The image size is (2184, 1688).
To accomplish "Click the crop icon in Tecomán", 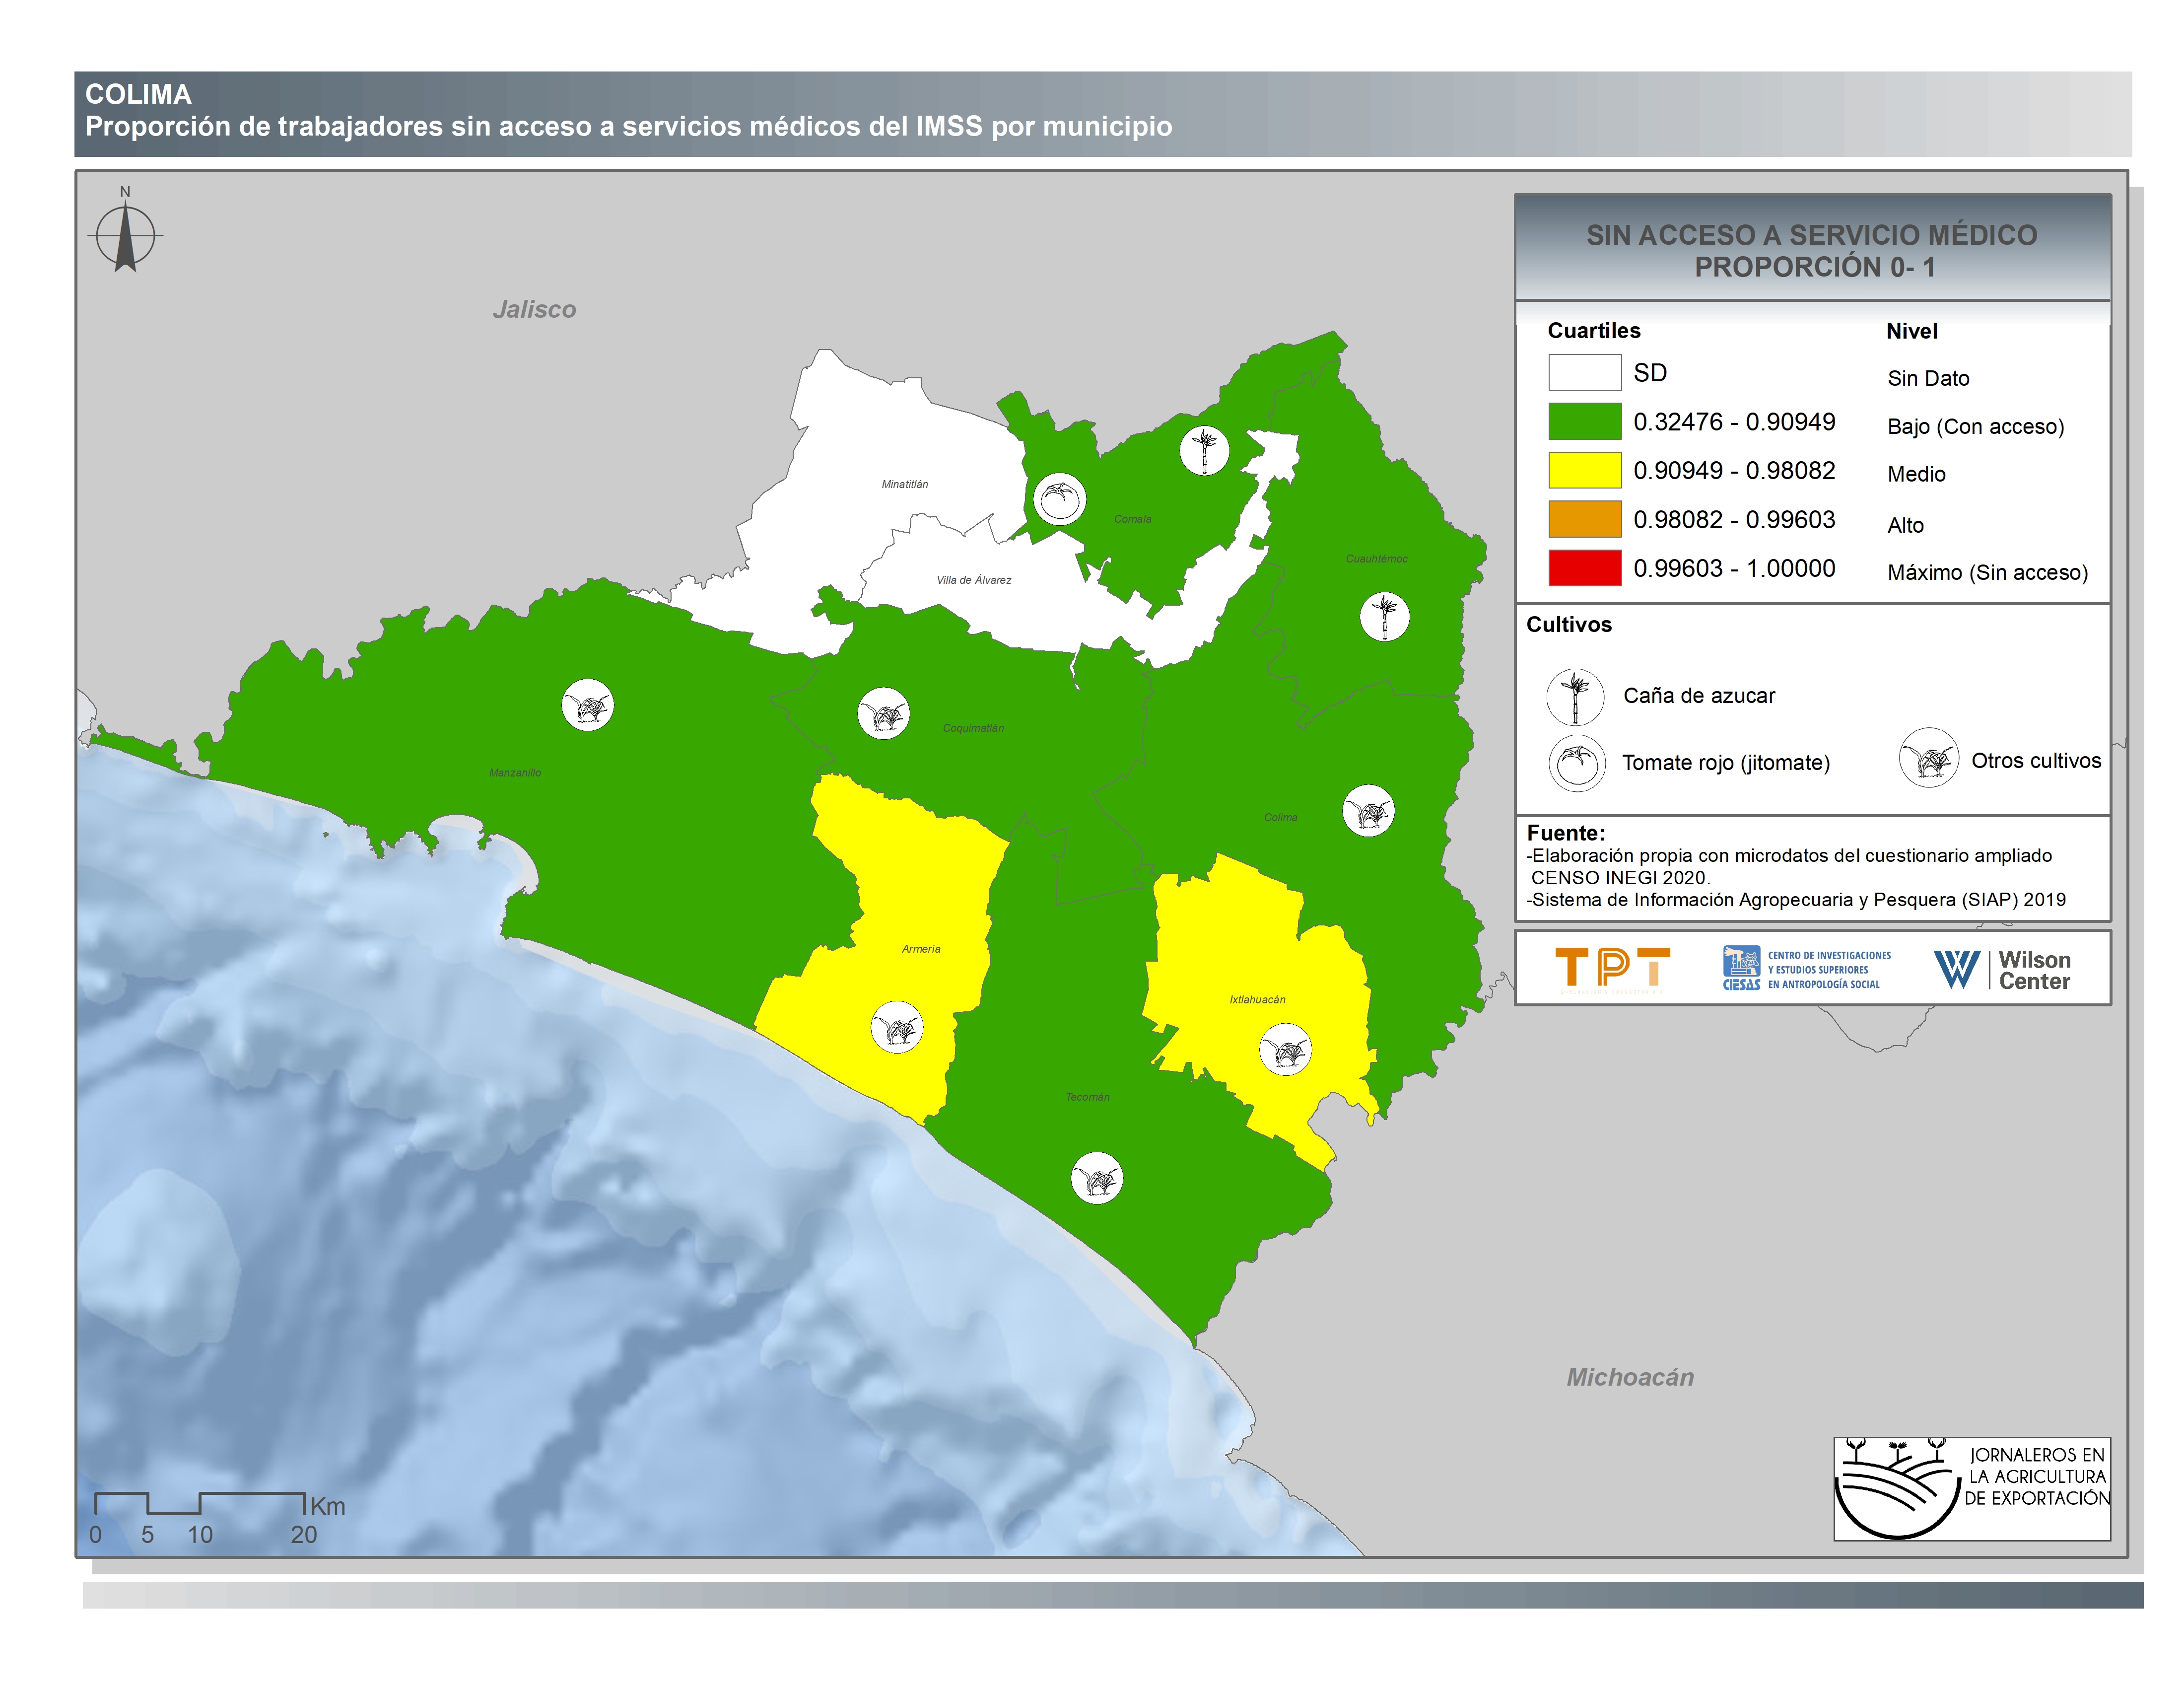I will point(1097,1178).
